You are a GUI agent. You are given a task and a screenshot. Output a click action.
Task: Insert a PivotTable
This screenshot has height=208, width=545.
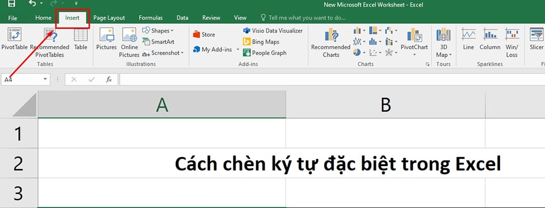(14, 39)
